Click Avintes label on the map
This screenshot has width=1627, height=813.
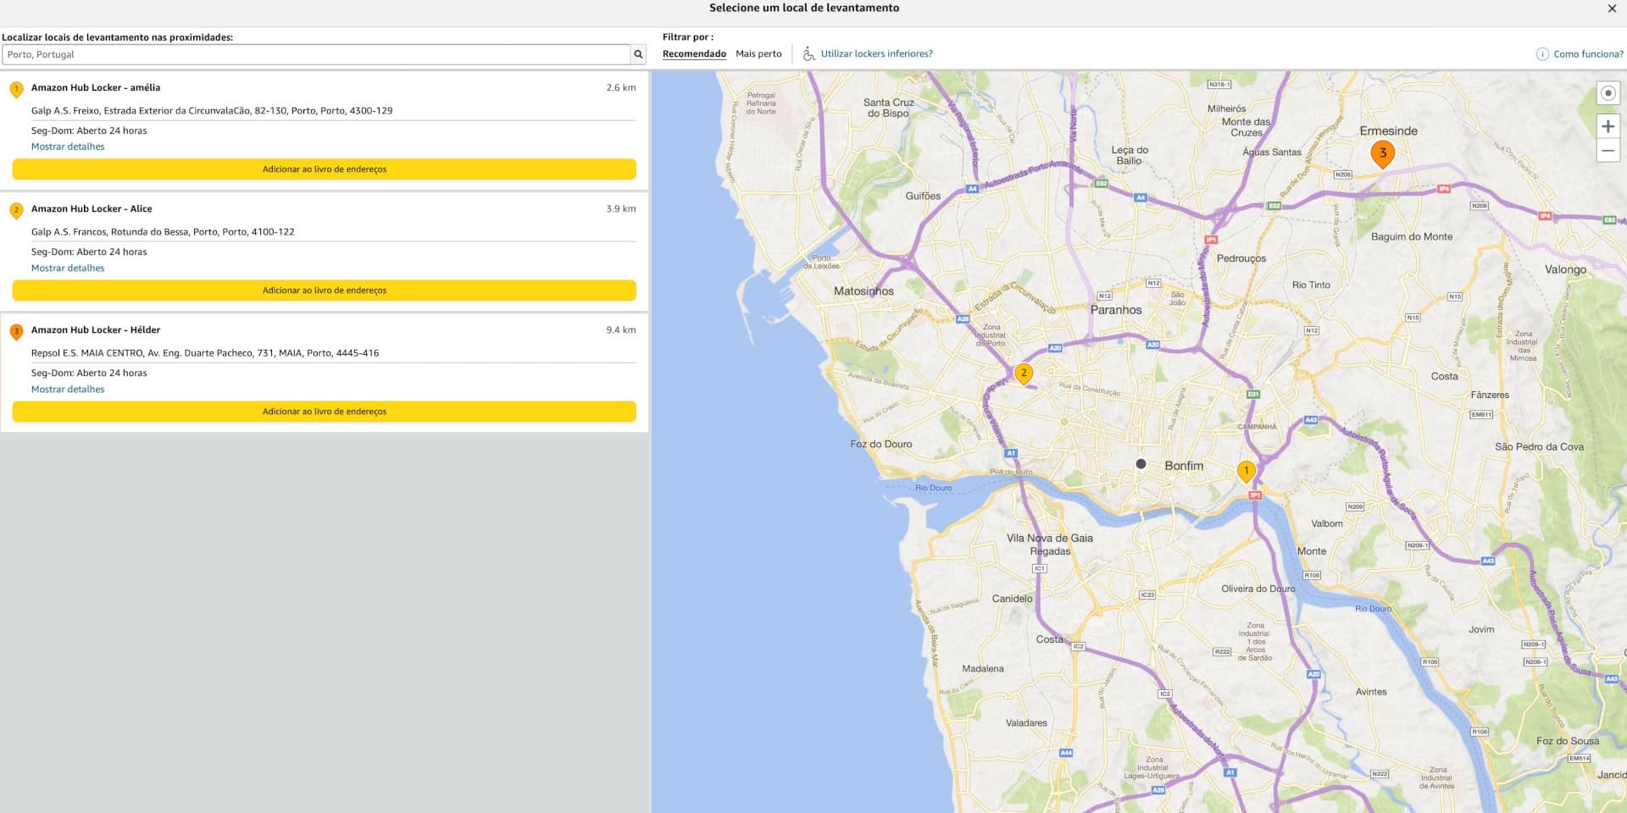pos(1371,692)
